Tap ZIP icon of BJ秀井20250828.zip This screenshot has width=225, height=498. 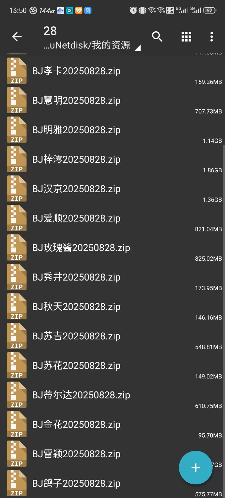pos(17,278)
